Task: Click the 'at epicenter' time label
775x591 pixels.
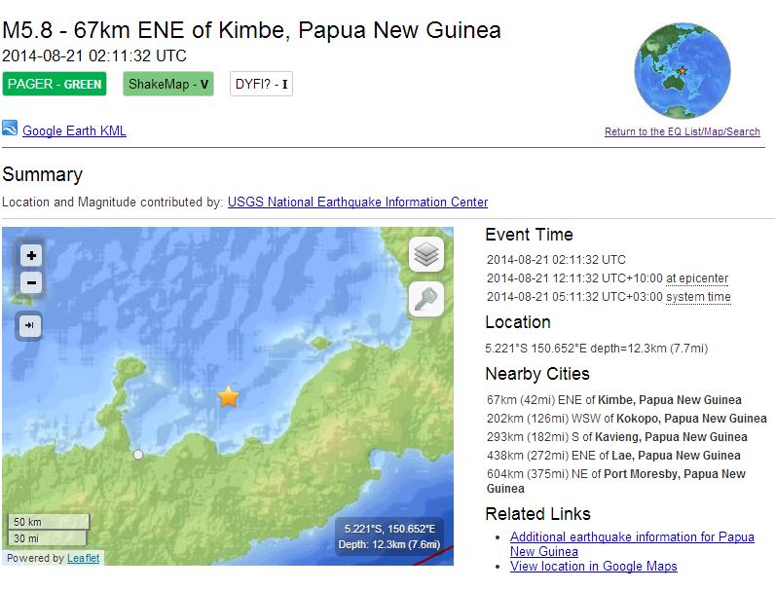Action: pyautogui.click(x=697, y=278)
